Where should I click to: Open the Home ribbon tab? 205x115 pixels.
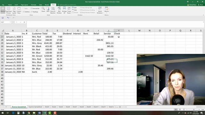pyautogui.click(x=10, y=5)
